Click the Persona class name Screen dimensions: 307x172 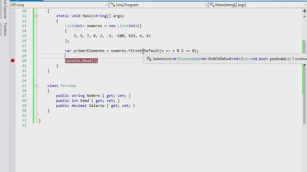(x=68, y=86)
